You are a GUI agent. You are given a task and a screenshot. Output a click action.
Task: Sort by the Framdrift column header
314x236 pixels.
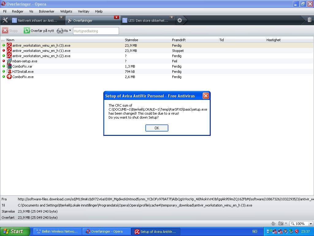[195, 40]
